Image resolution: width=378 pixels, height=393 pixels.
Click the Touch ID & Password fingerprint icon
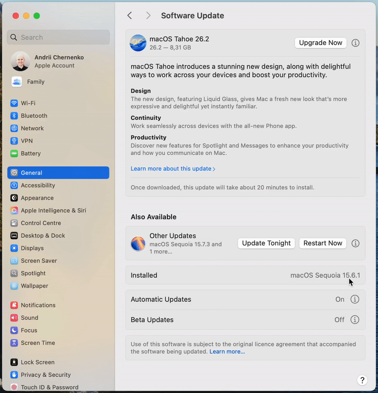pyautogui.click(x=14, y=387)
